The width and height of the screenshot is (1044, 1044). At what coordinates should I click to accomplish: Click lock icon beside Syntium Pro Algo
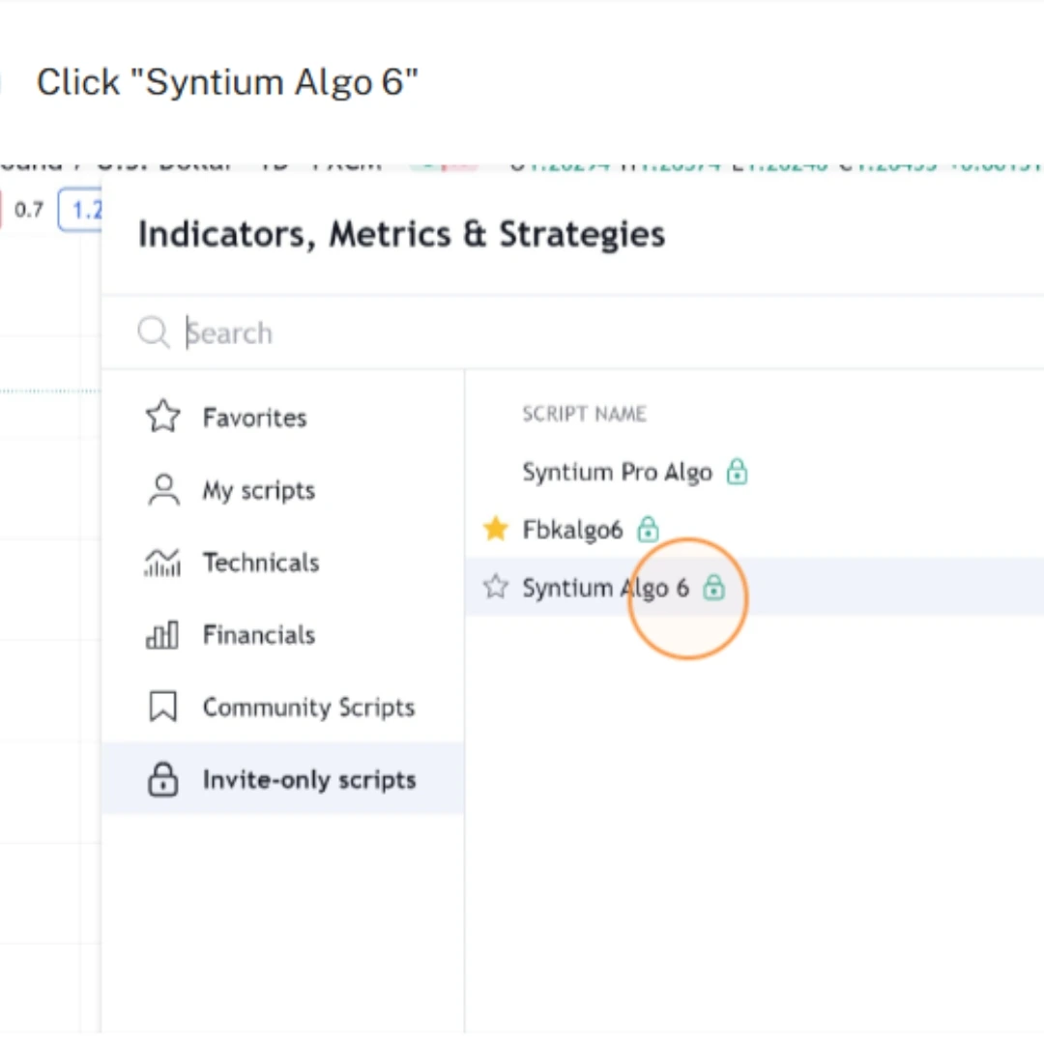737,472
